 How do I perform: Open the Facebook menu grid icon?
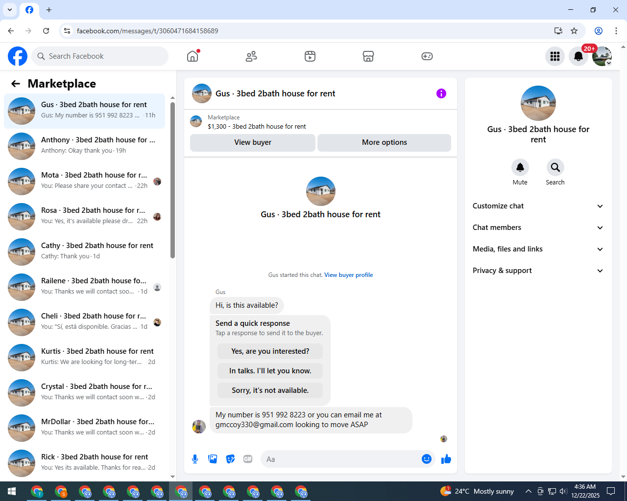point(555,56)
